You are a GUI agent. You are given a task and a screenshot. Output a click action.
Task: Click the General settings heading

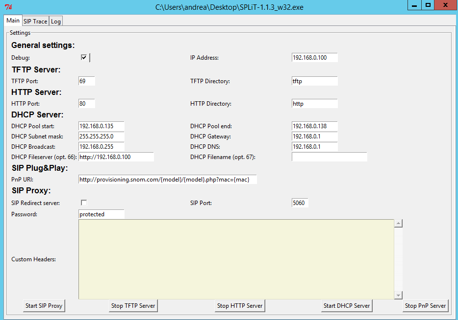(43, 45)
